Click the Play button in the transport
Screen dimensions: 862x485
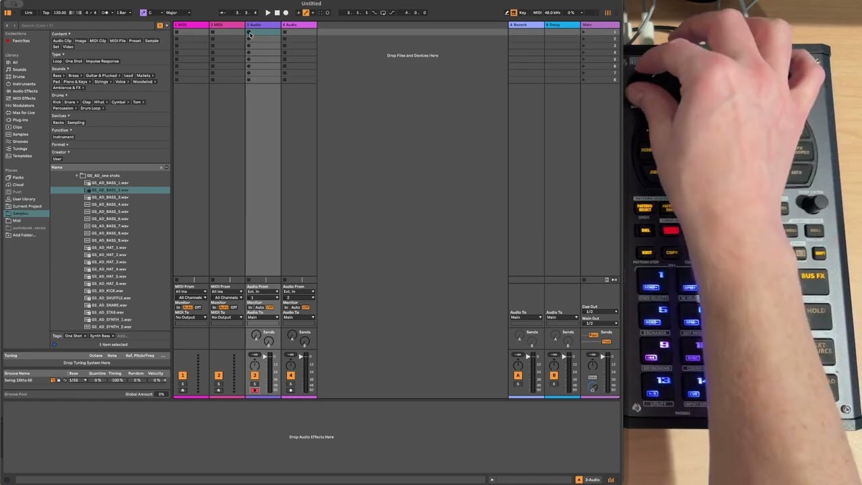267,12
